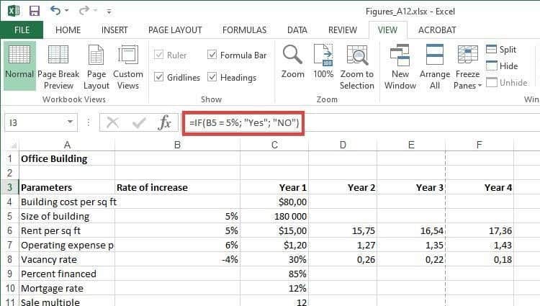Image resolution: width=540 pixels, height=306 pixels.
Task: Click the Vacancy rate cell
Action: pos(67,259)
